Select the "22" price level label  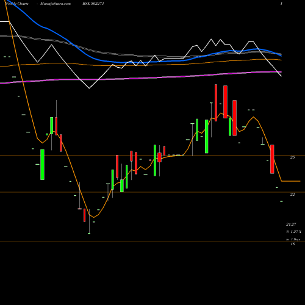click(x=292, y=195)
